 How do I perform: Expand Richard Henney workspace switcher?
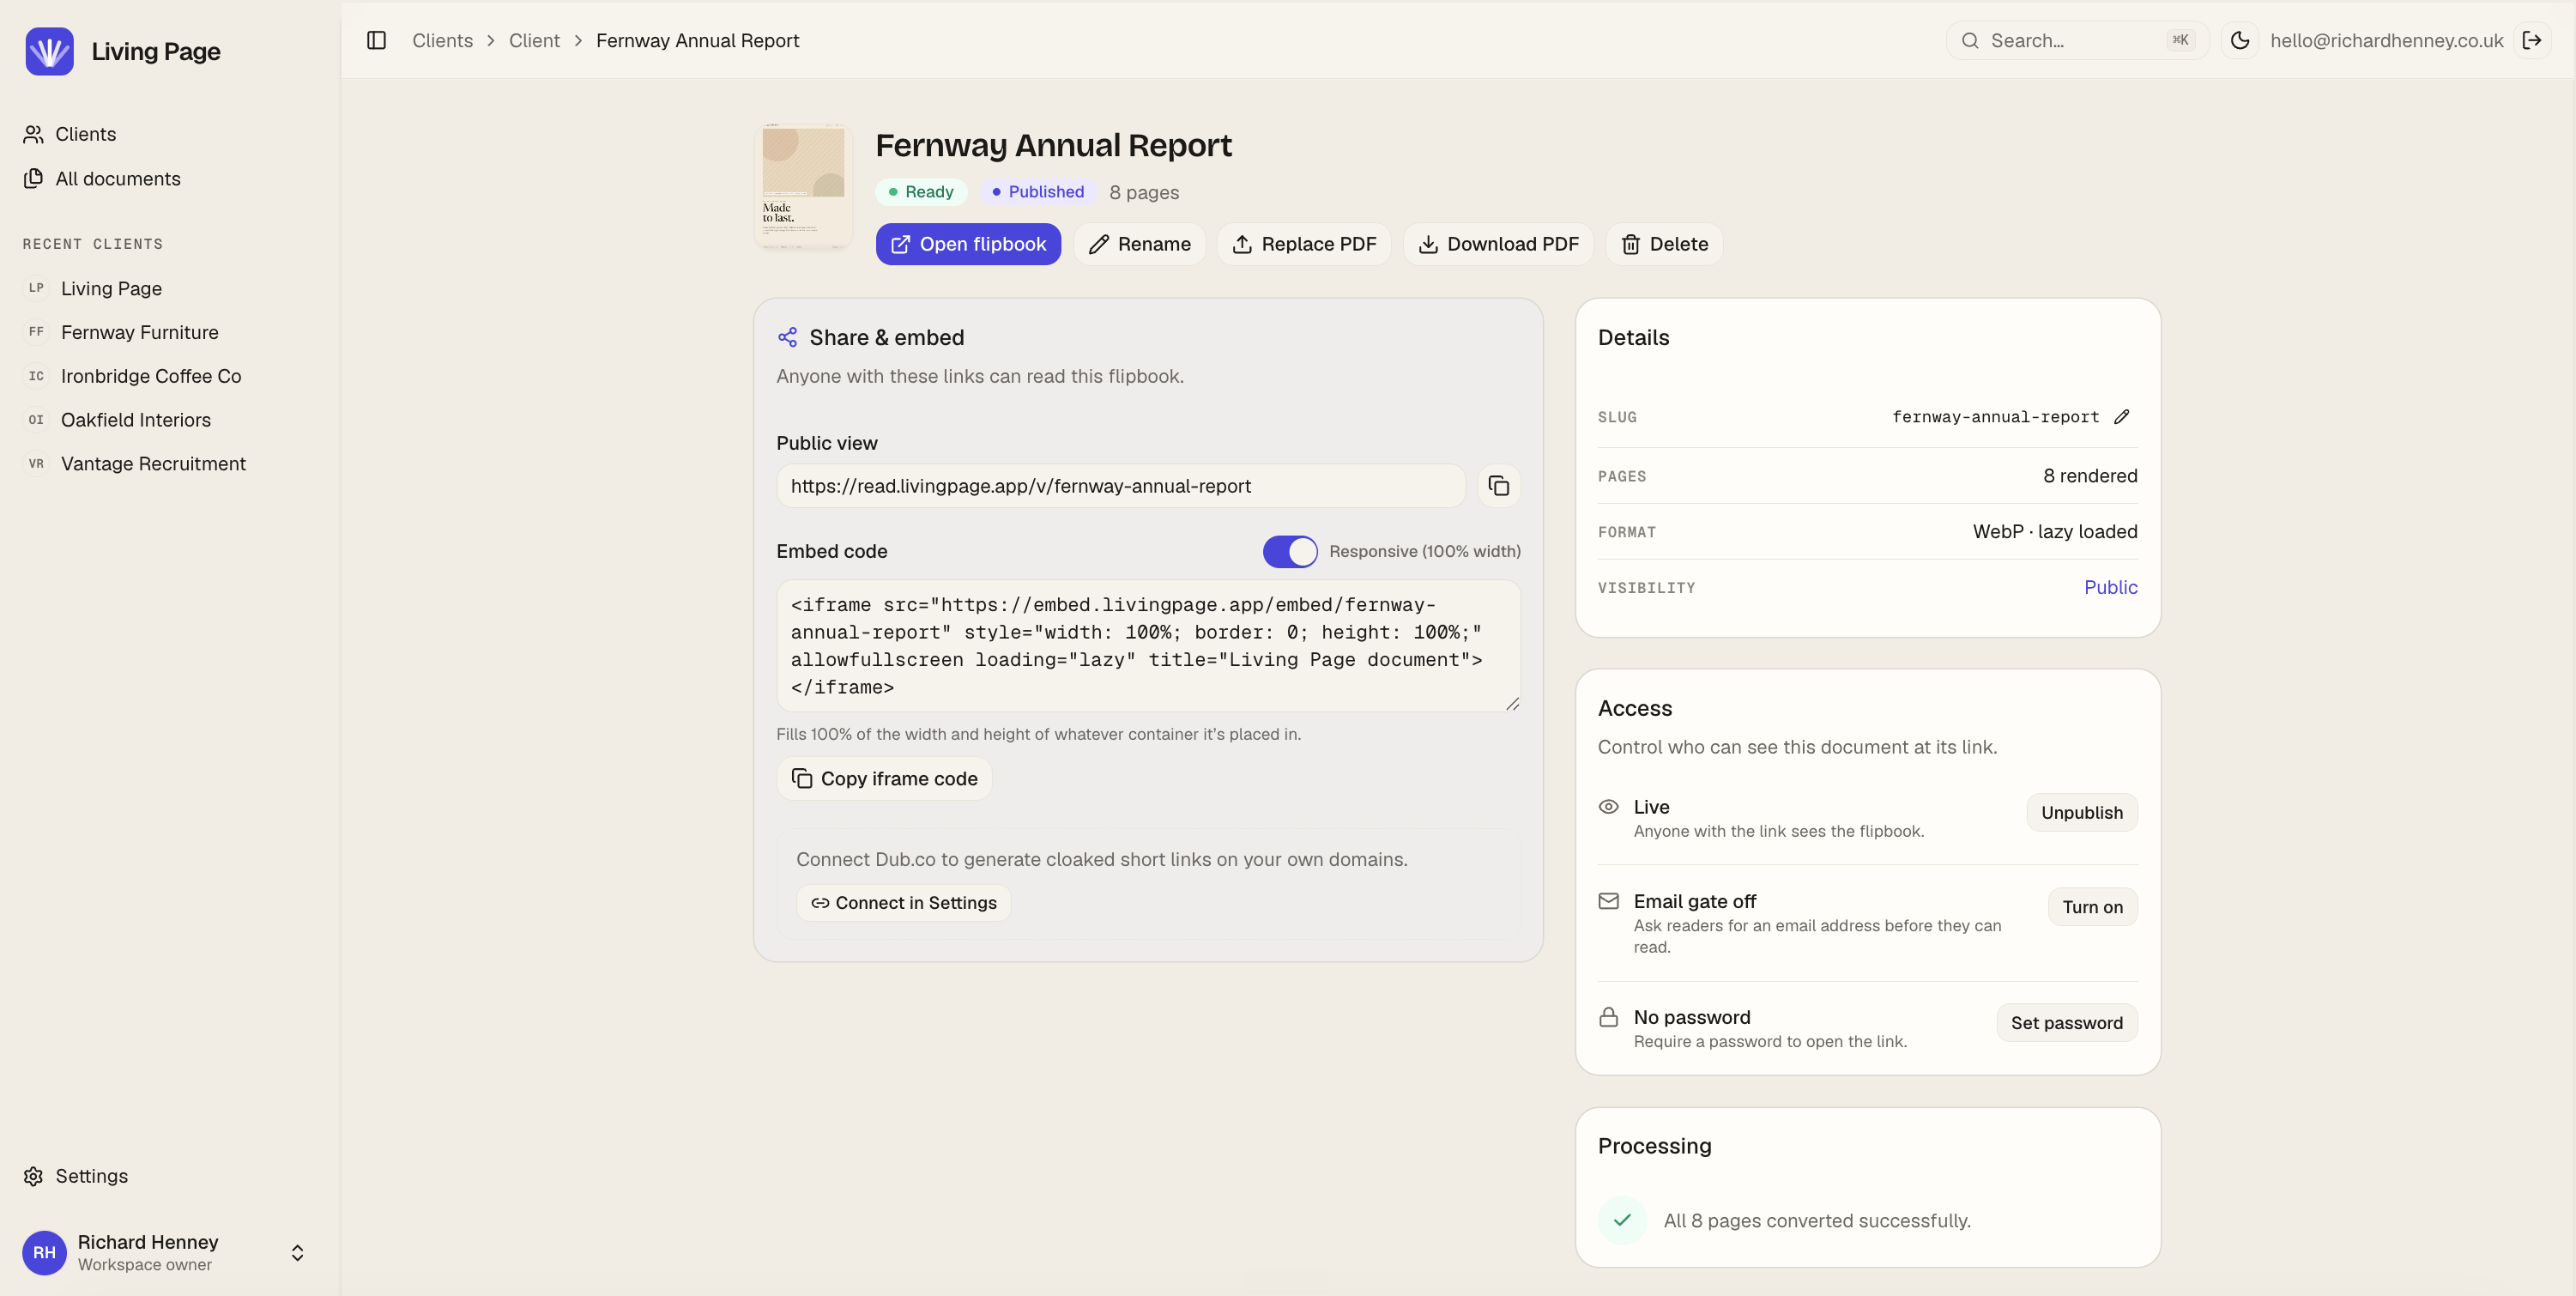pyautogui.click(x=297, y=1253)
